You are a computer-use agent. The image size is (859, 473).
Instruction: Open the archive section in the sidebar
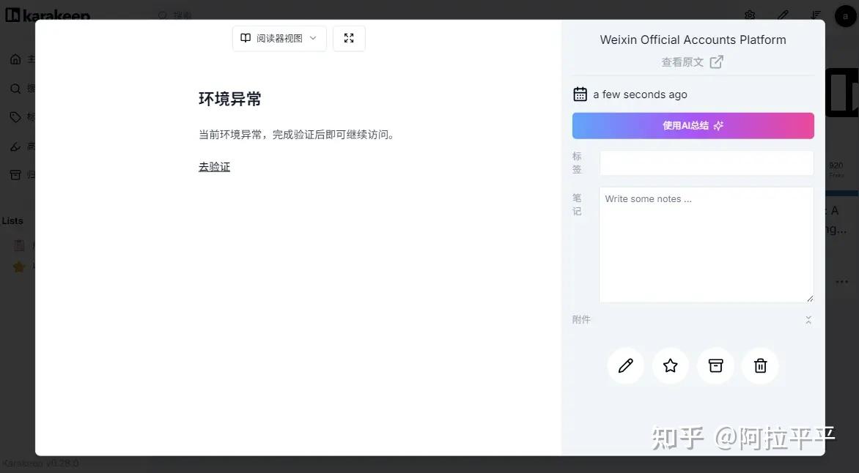[16, 174]
